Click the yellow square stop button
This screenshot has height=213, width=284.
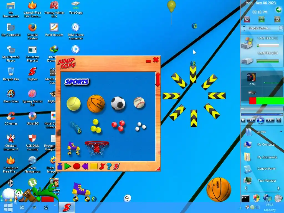pyautogui.click(x=94, y=166)
